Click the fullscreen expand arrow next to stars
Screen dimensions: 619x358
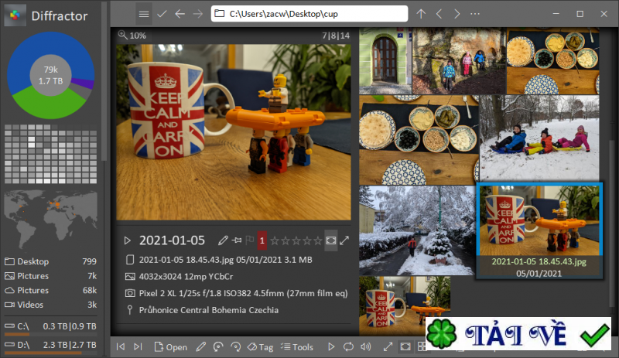click(x=344, y=240)
